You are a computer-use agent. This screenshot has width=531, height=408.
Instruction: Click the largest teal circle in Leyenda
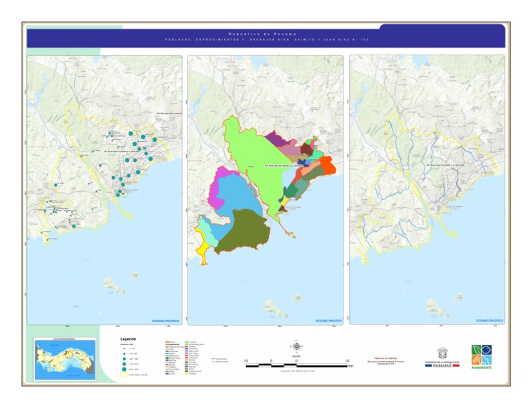pyautogui.click(x=123, y=371)
